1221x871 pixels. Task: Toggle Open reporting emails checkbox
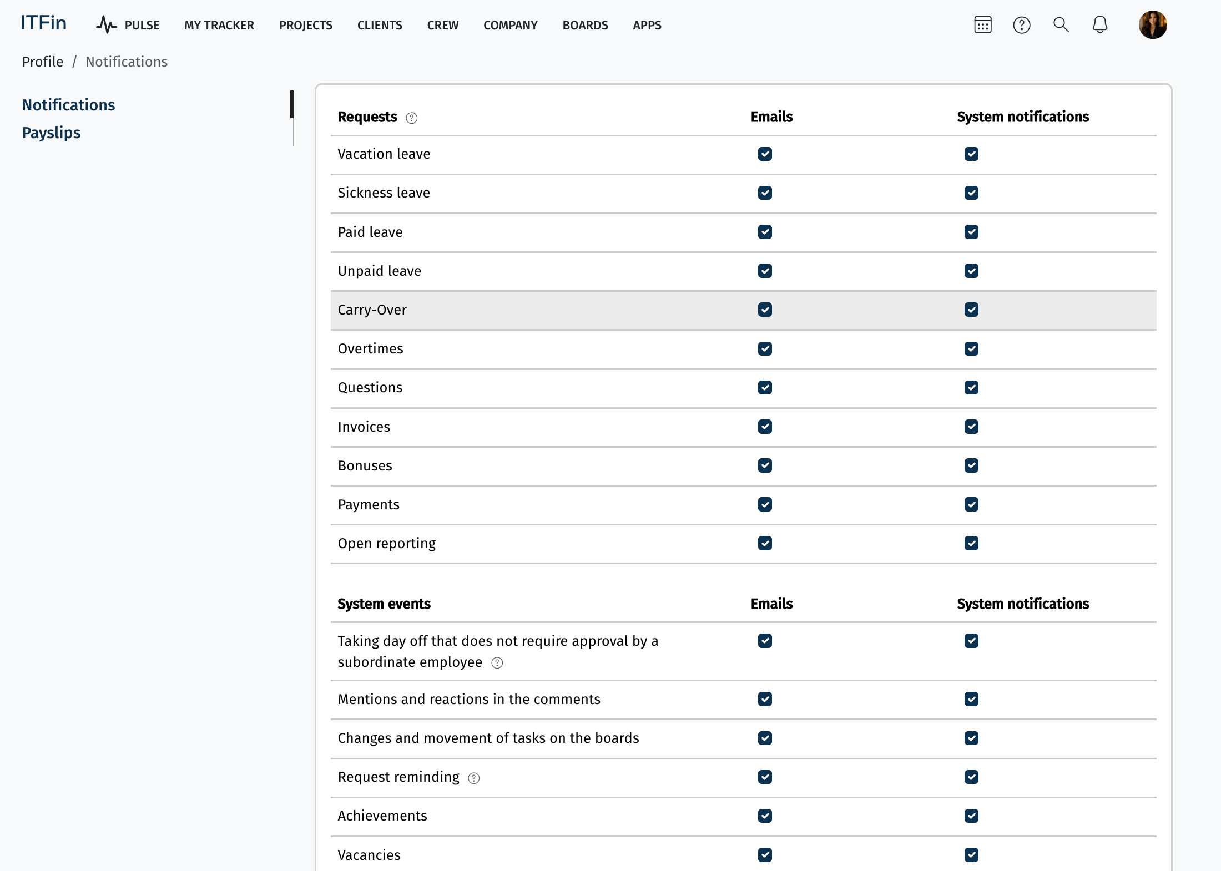pos(765,543)
